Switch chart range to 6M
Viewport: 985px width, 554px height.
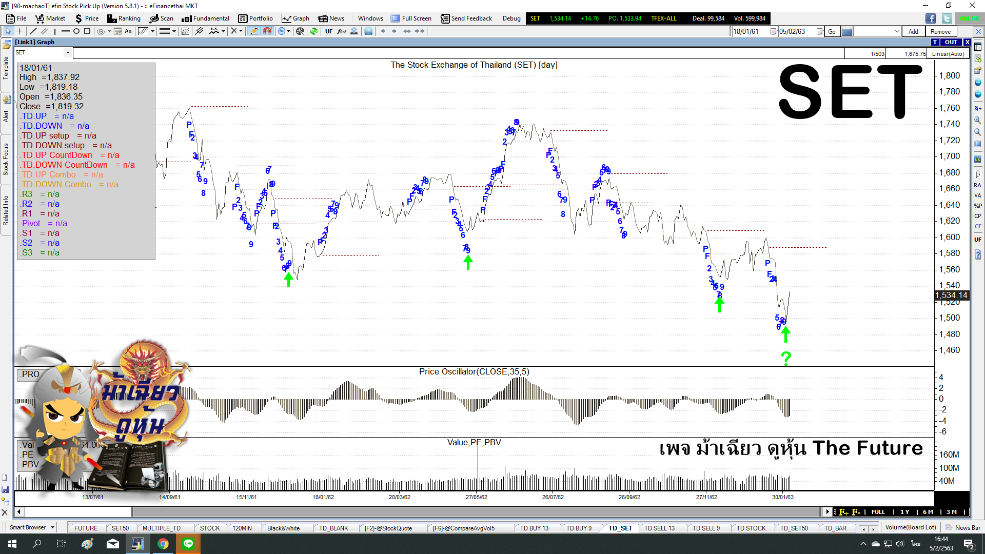pyautogui.click(x=928, y=512)
